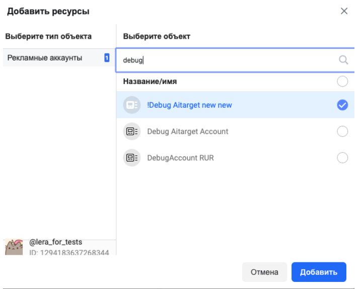Check the DebugAccount RUR circle

pos(342,158)
